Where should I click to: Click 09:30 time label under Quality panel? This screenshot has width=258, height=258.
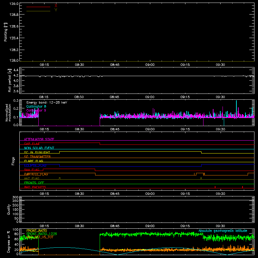[x=220, y=226]
